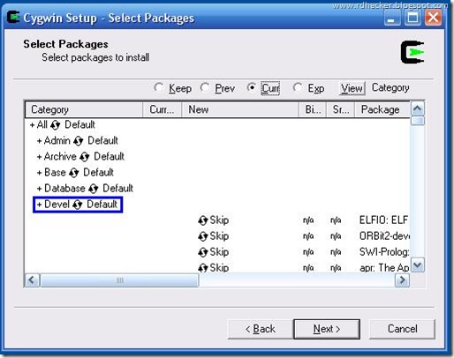Image resolution: width=454 pixels, height=358 pixels.
Task: Click Default text next to Database
Action: [x=117, y=189]
